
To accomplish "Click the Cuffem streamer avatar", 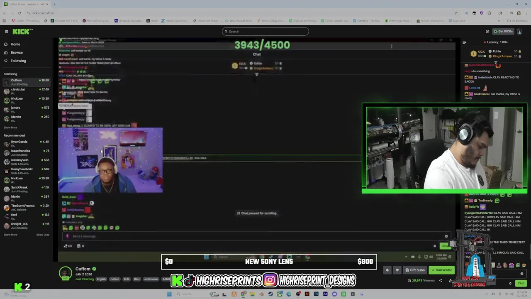I will coord(65,273).
